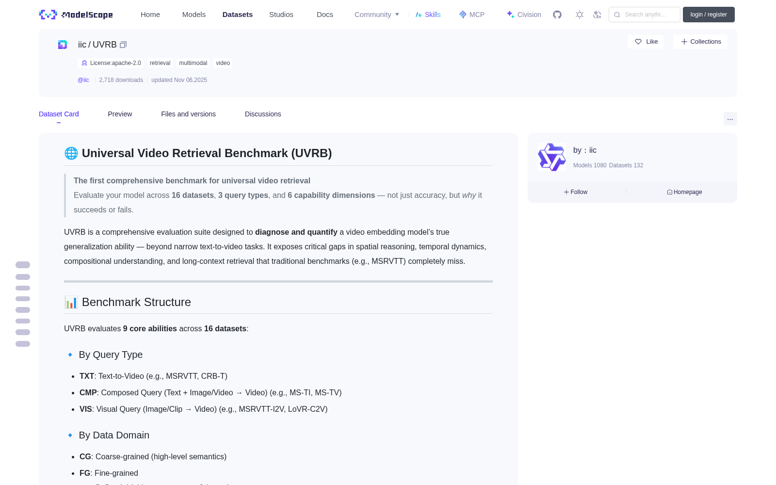This screenshot has width=776, height=485.
Task: Click the ModelScope logo
Action: click(x=76, y=15)
